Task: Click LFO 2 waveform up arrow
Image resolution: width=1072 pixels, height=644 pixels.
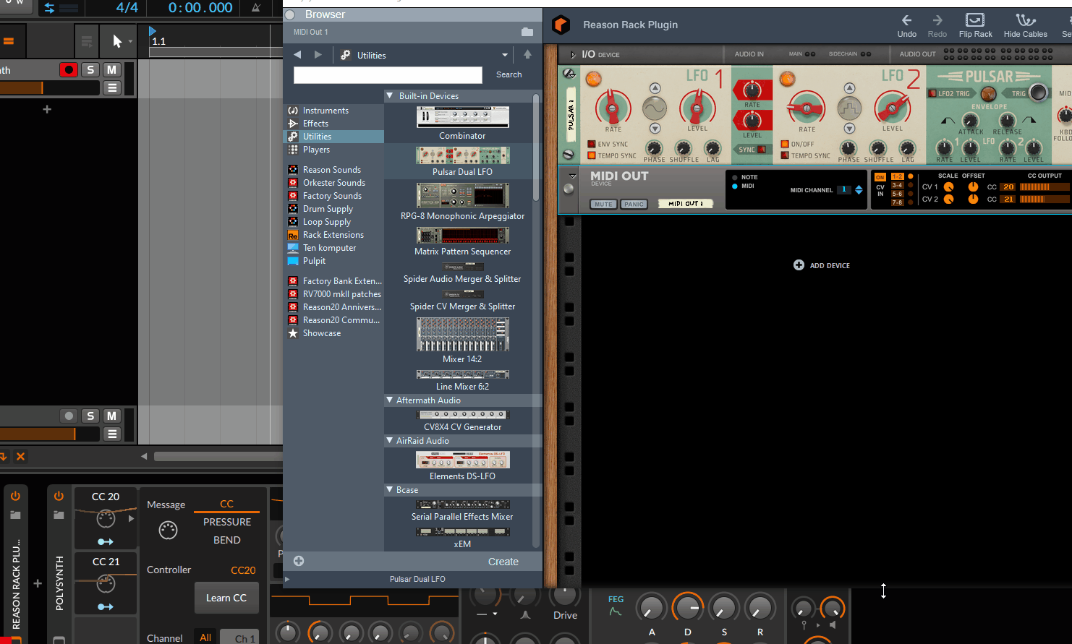Action: click(849, 88)
